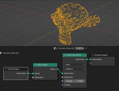Image resolution: width=119 pixels, height=91 pixels.
Task: Click Group Input Geometry output socket
Action: click(28, 73)
